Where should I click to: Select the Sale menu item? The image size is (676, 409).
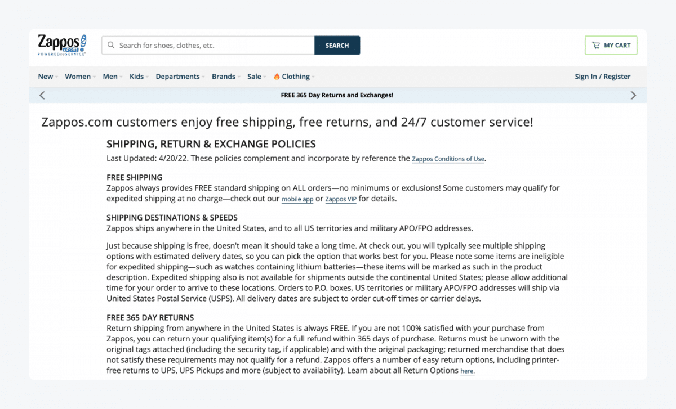(x=254, y=76)
